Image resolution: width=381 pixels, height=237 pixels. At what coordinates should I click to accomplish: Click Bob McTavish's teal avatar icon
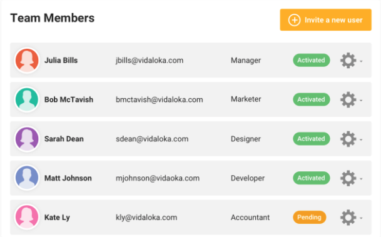(27, 99)
